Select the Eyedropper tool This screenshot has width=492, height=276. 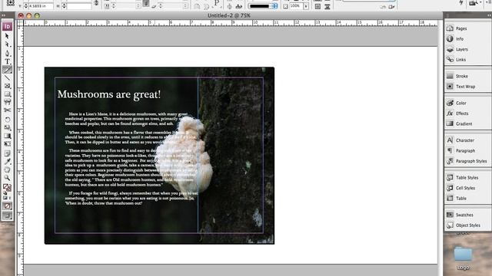click(x=7, y=162)
